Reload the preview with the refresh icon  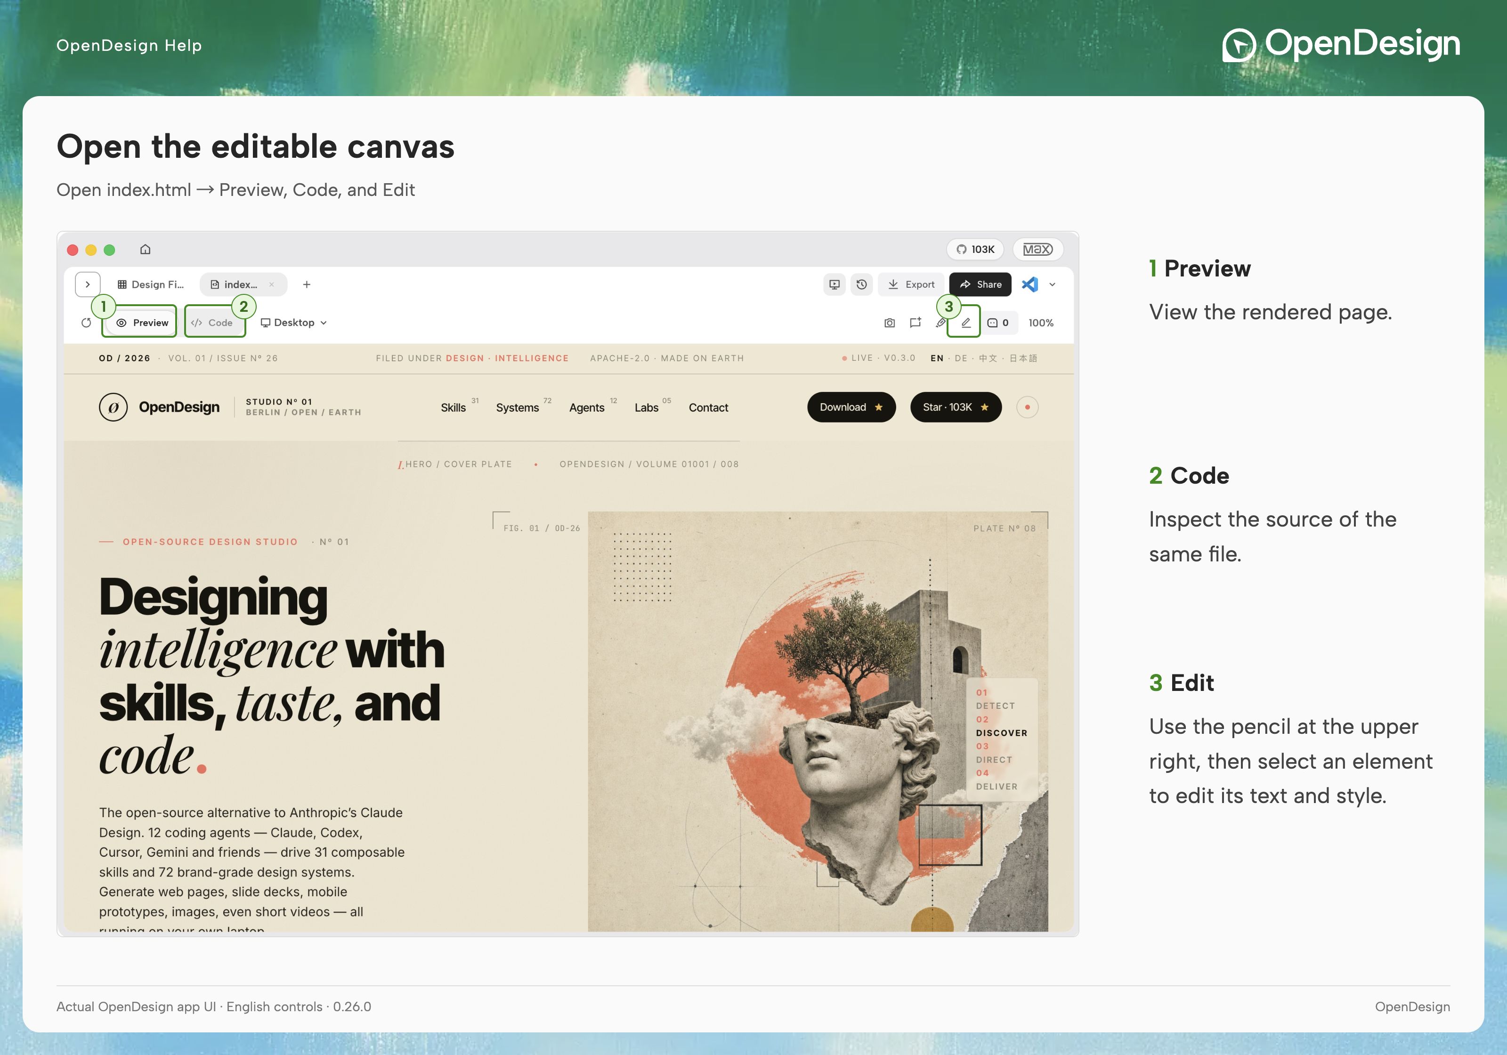86,322
